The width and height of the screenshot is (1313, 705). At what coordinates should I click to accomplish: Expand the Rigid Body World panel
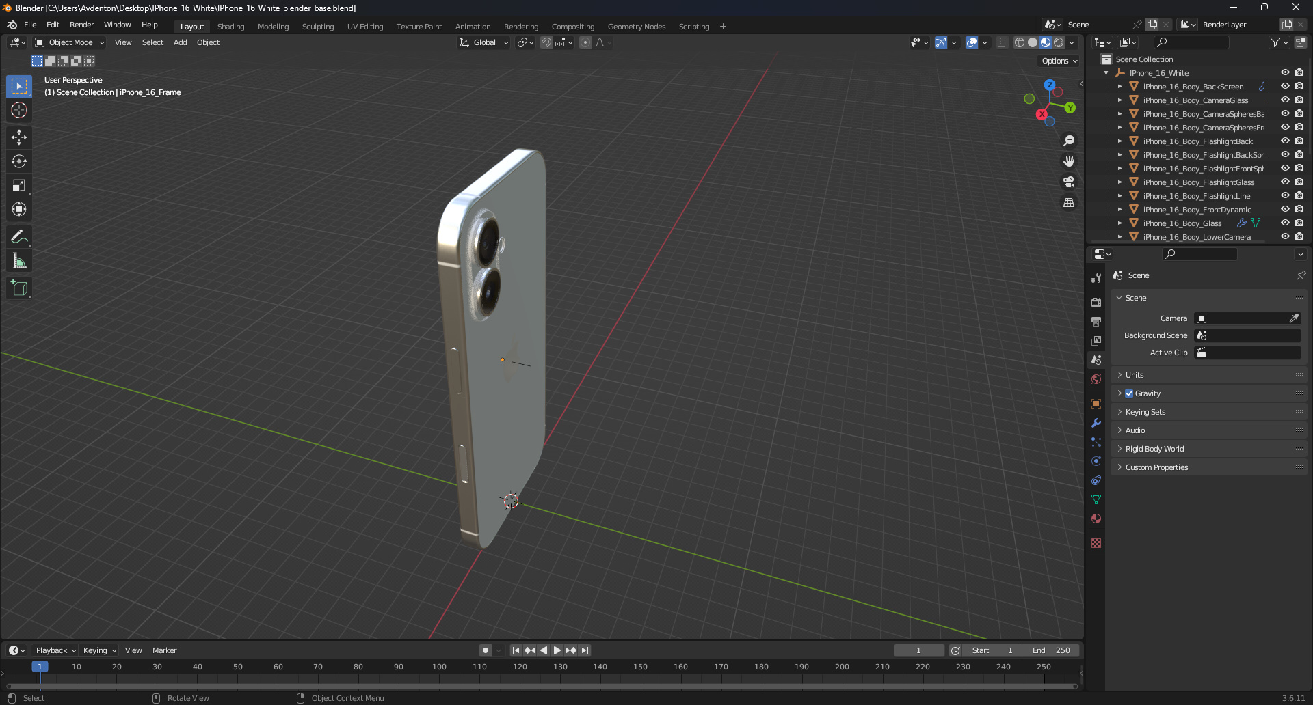(x=1208, y=449)
